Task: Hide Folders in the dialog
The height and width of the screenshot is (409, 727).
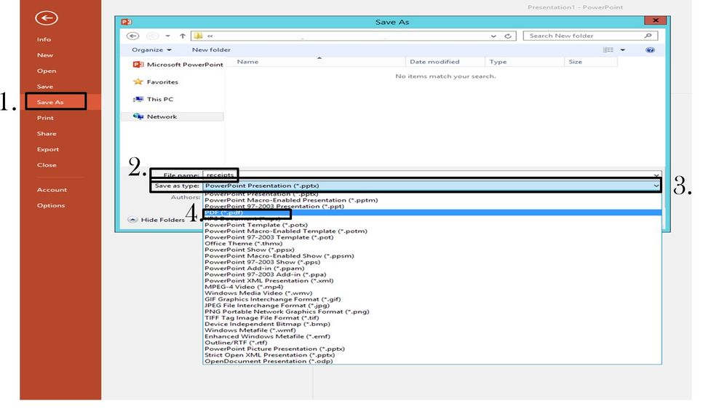Action: tap(156, 220)
